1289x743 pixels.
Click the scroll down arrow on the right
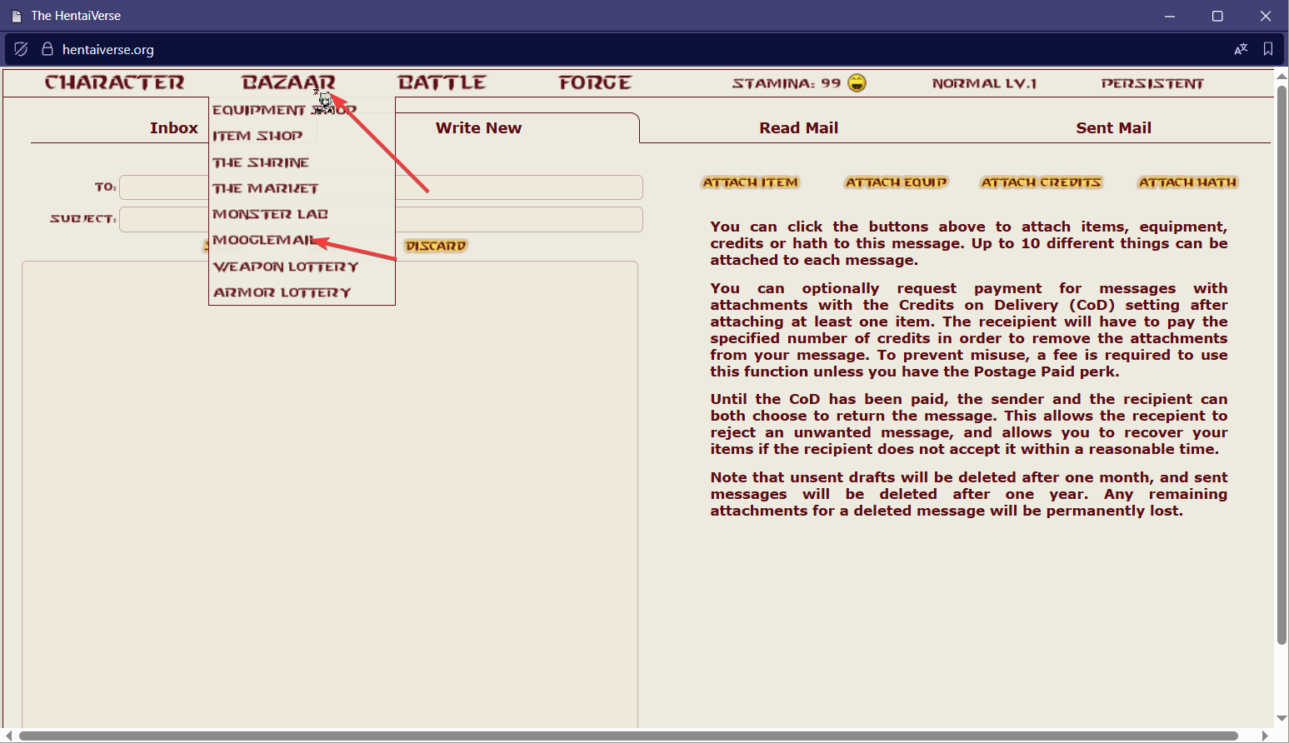click(x=1282, y=718)
